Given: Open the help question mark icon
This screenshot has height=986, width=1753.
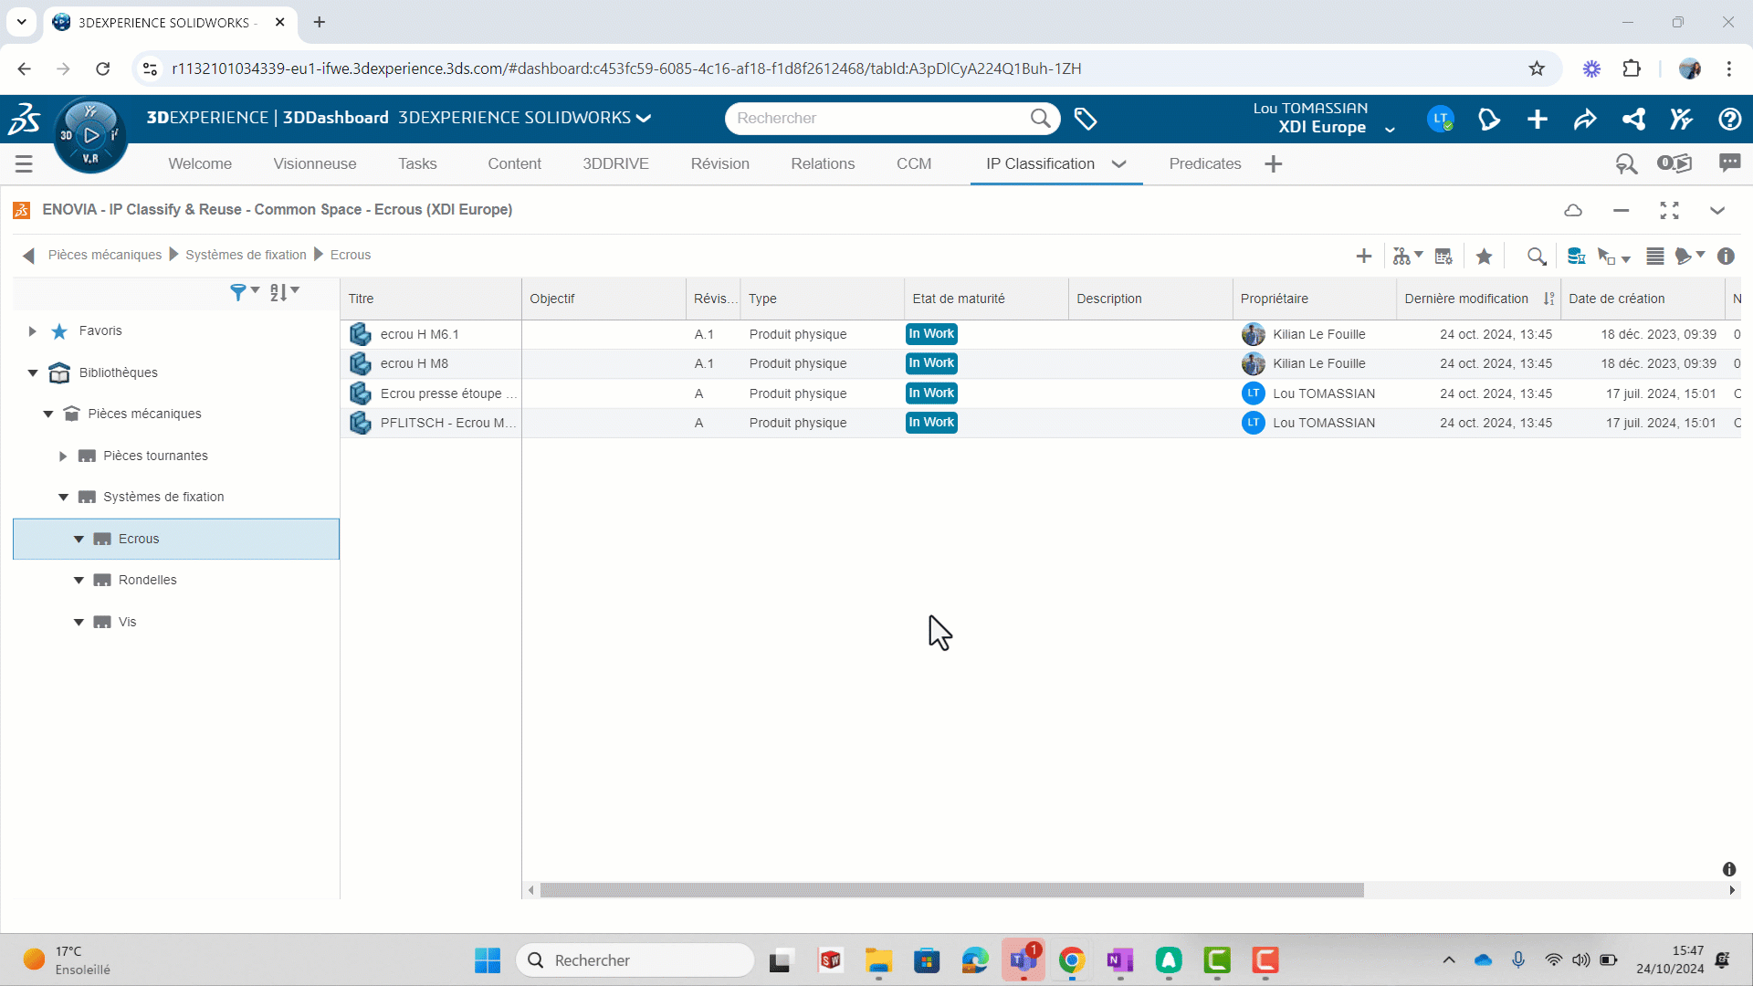Looking at the screenshot, I should coord(1728,119).
